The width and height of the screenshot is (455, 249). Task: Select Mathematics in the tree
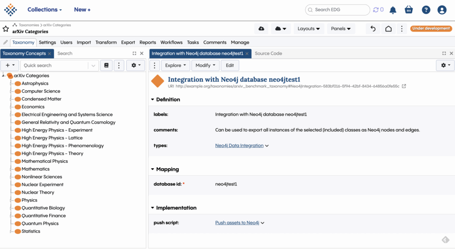click(36, 169)
